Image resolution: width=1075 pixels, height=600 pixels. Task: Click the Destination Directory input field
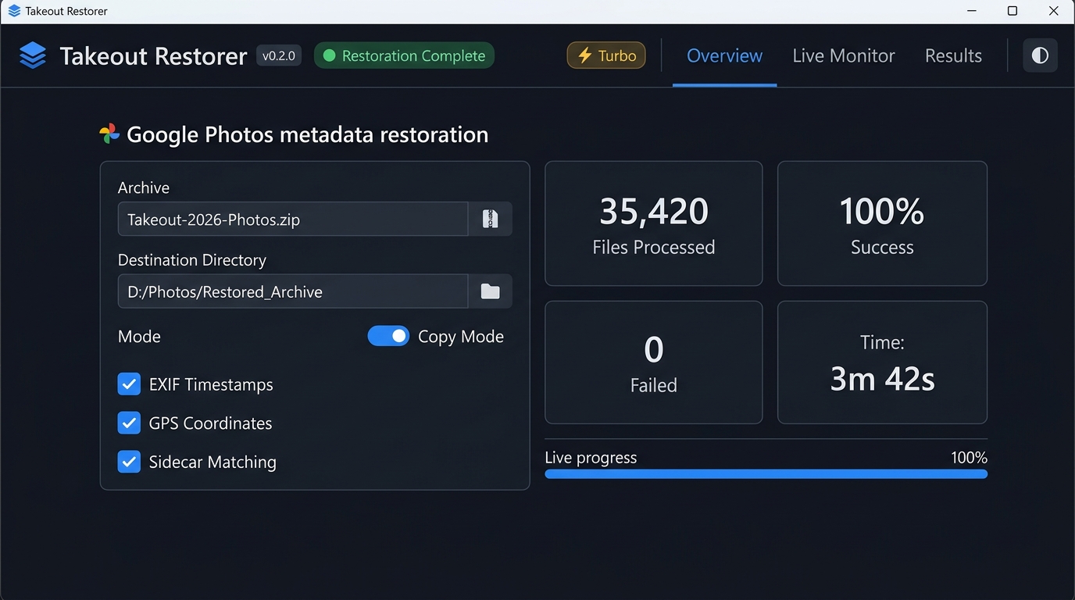click(293, 291)
